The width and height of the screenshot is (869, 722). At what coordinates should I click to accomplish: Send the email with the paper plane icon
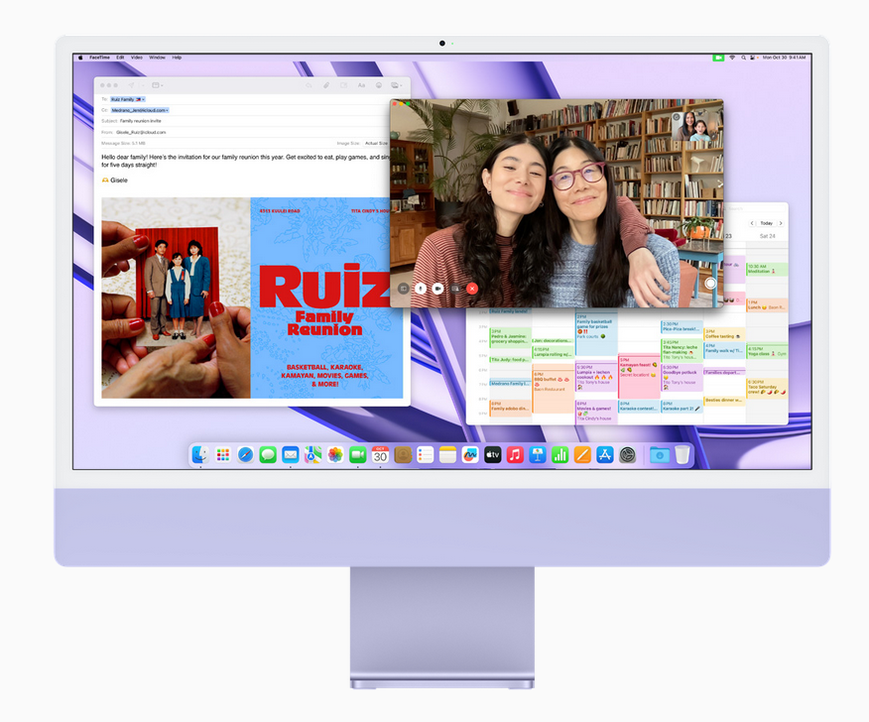tap(130, 85)
